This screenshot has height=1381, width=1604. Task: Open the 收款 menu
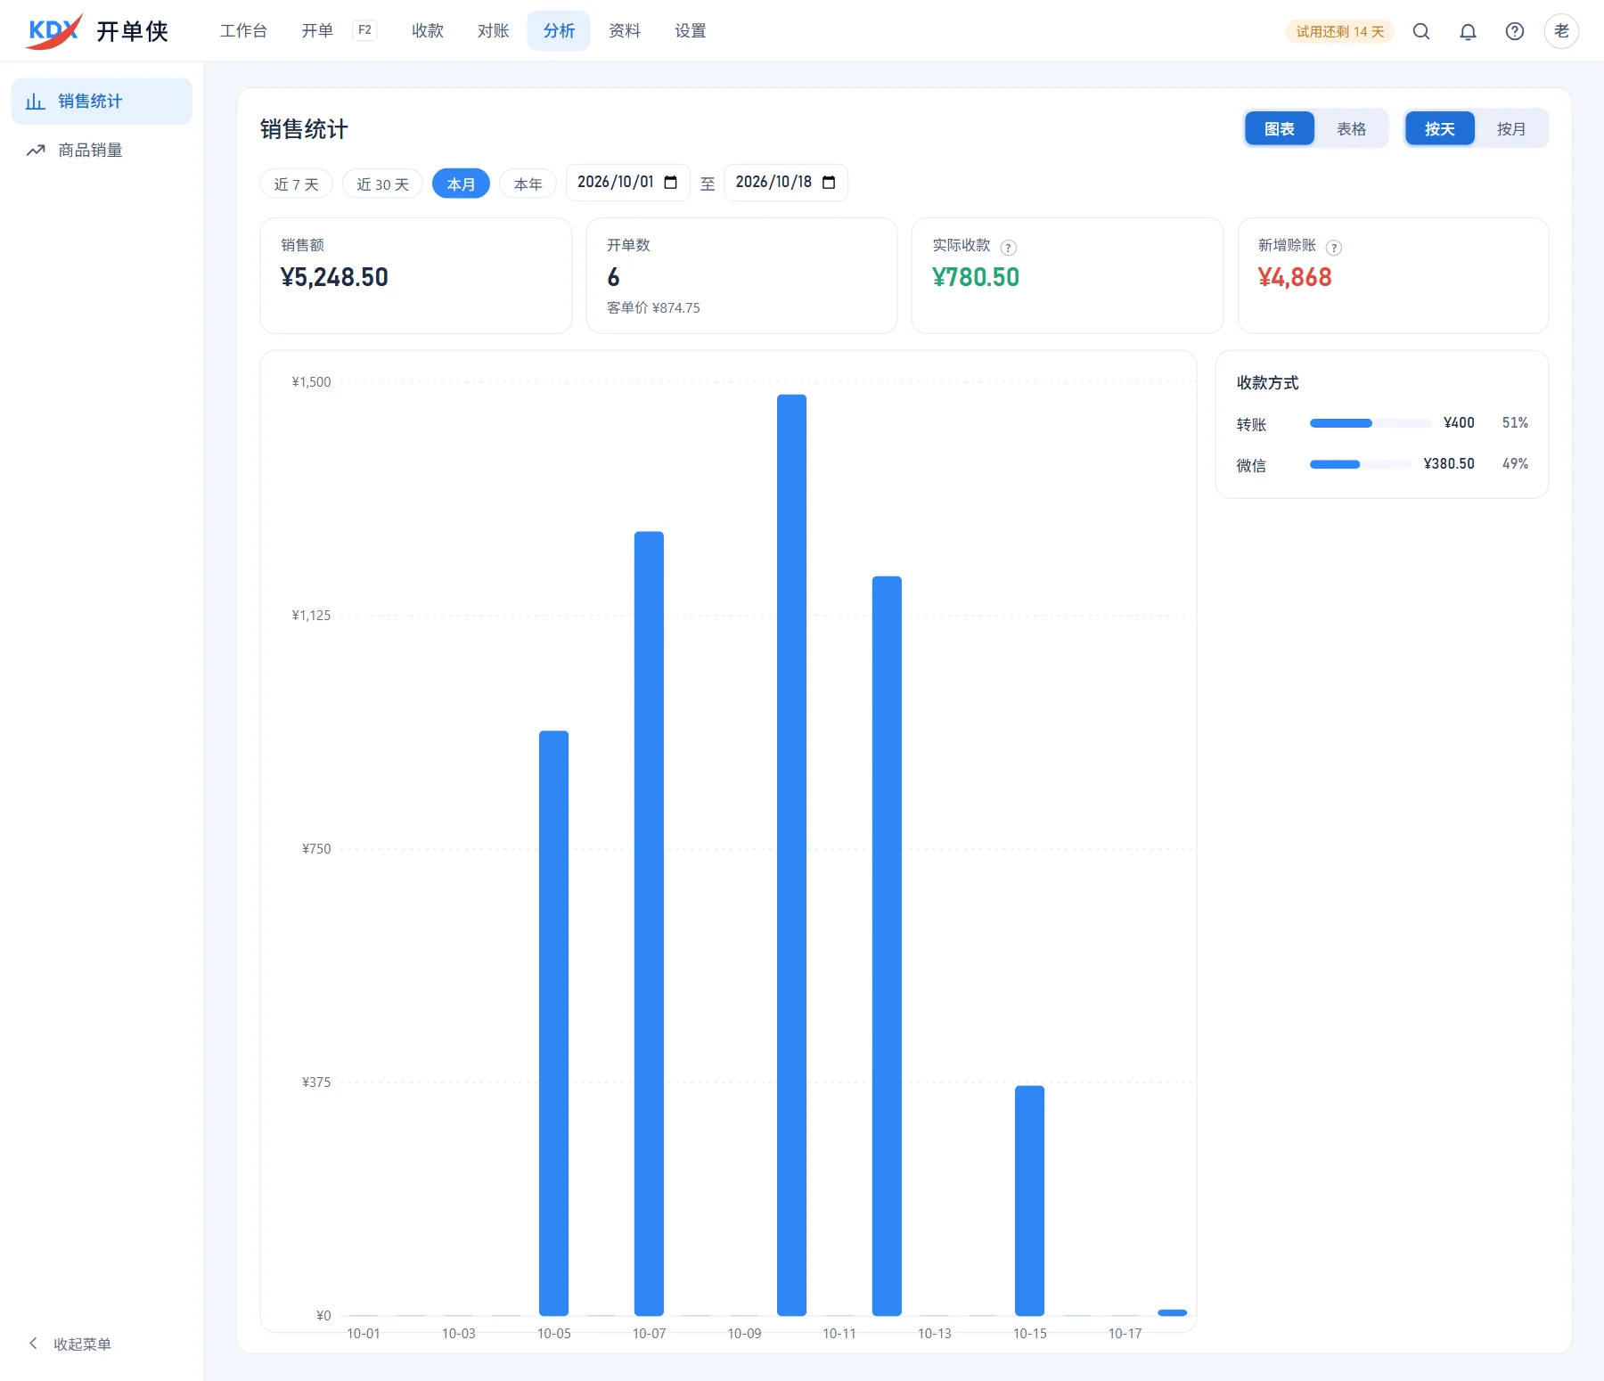(x=428, y=31)
